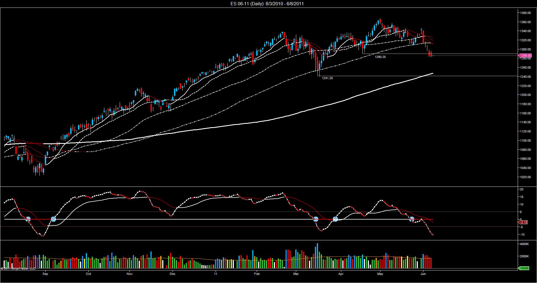Select the blue zero-cross marker in late May
This screenshot has width=537, height=283.
click(x=412, y=219)
